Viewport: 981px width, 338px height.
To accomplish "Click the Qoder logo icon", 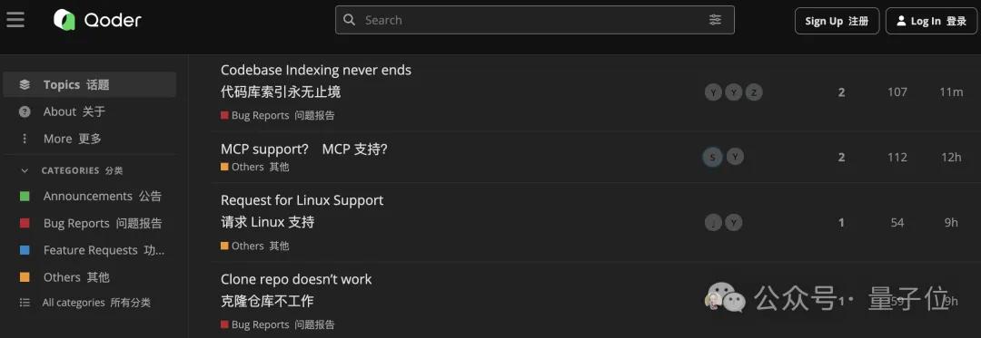I will coord(64,20).
